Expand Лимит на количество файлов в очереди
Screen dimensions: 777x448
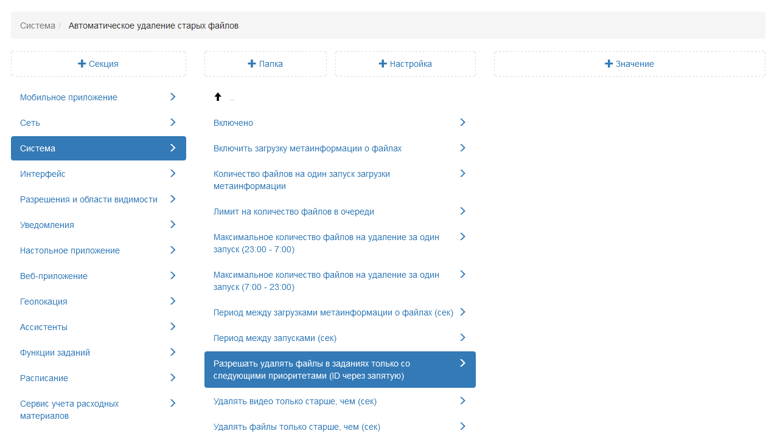(294, 212)
